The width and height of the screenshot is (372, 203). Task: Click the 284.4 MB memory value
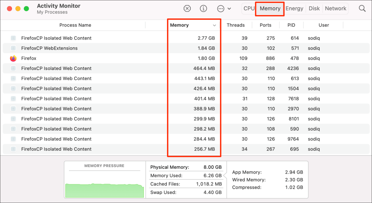click(204, 139)
